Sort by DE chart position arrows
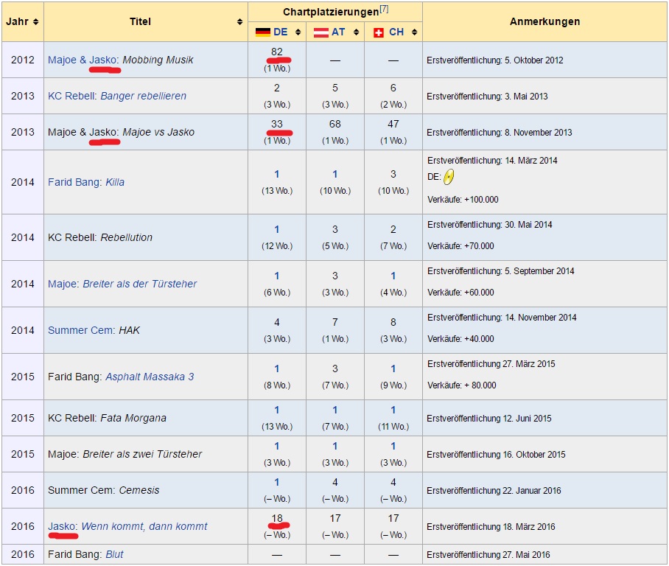669x566 pixels. (298, 32)
